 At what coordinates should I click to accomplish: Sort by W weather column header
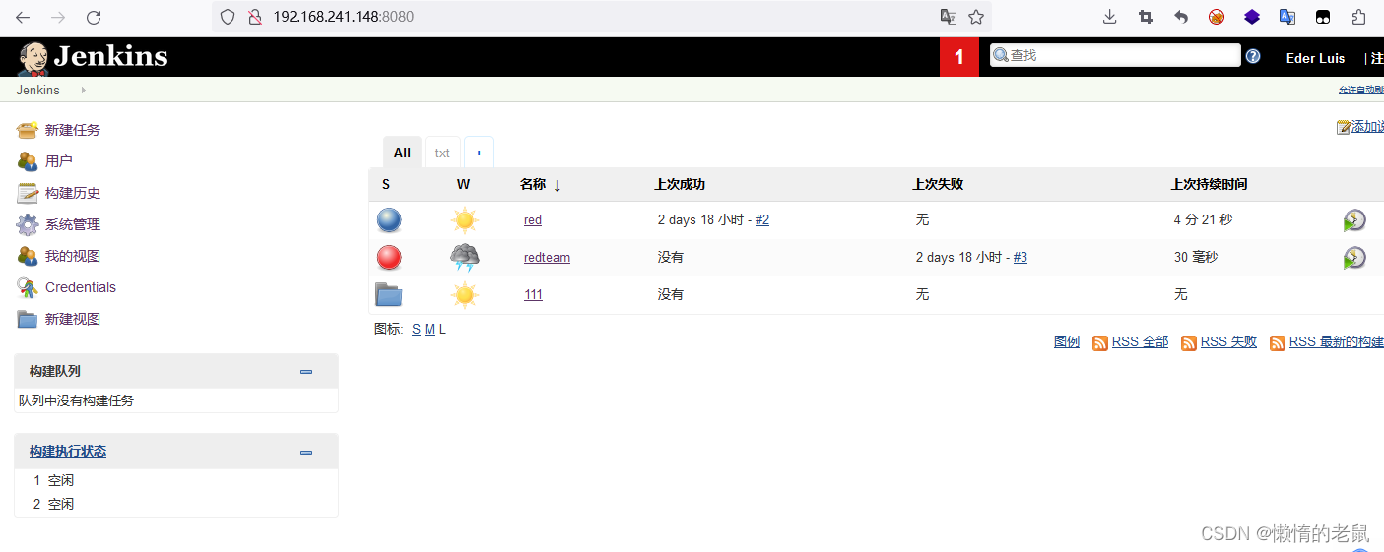coord(463,184)
